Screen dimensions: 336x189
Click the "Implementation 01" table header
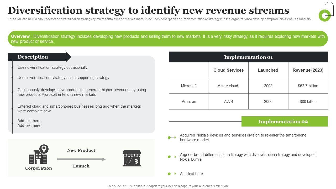(248, 57)
